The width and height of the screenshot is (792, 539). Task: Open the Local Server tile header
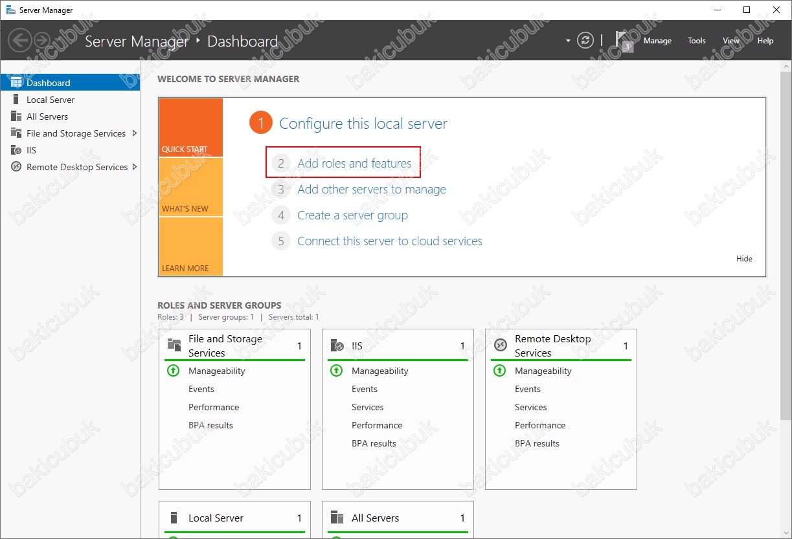pyautogui.click(x=234, y=518)
